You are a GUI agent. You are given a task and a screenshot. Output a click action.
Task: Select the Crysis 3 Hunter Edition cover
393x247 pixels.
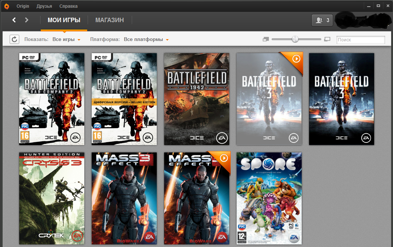click(x=52, y=199)
